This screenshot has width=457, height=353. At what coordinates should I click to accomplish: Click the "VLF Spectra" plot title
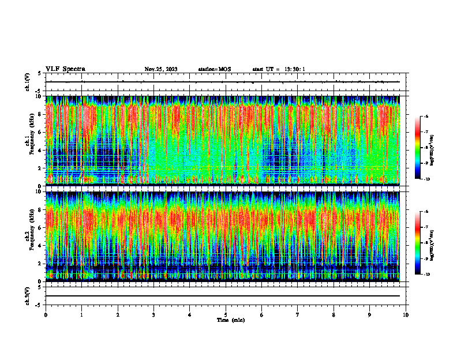tap(65, 69)
